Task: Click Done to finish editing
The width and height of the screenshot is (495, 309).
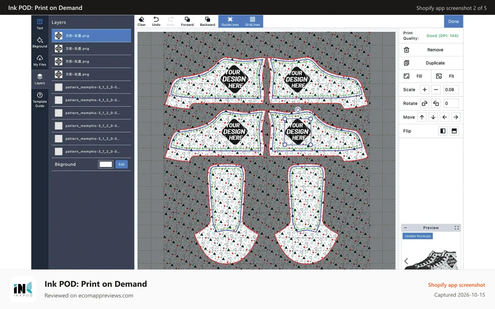Action: (x=453, y=21)
